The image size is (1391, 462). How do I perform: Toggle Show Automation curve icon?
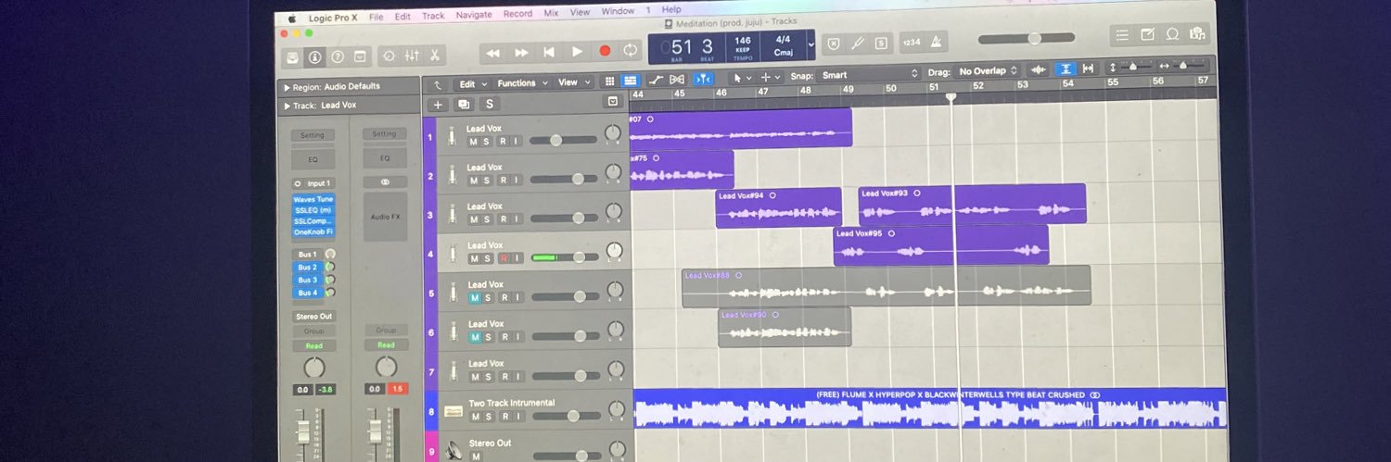(x=656, y=80)
